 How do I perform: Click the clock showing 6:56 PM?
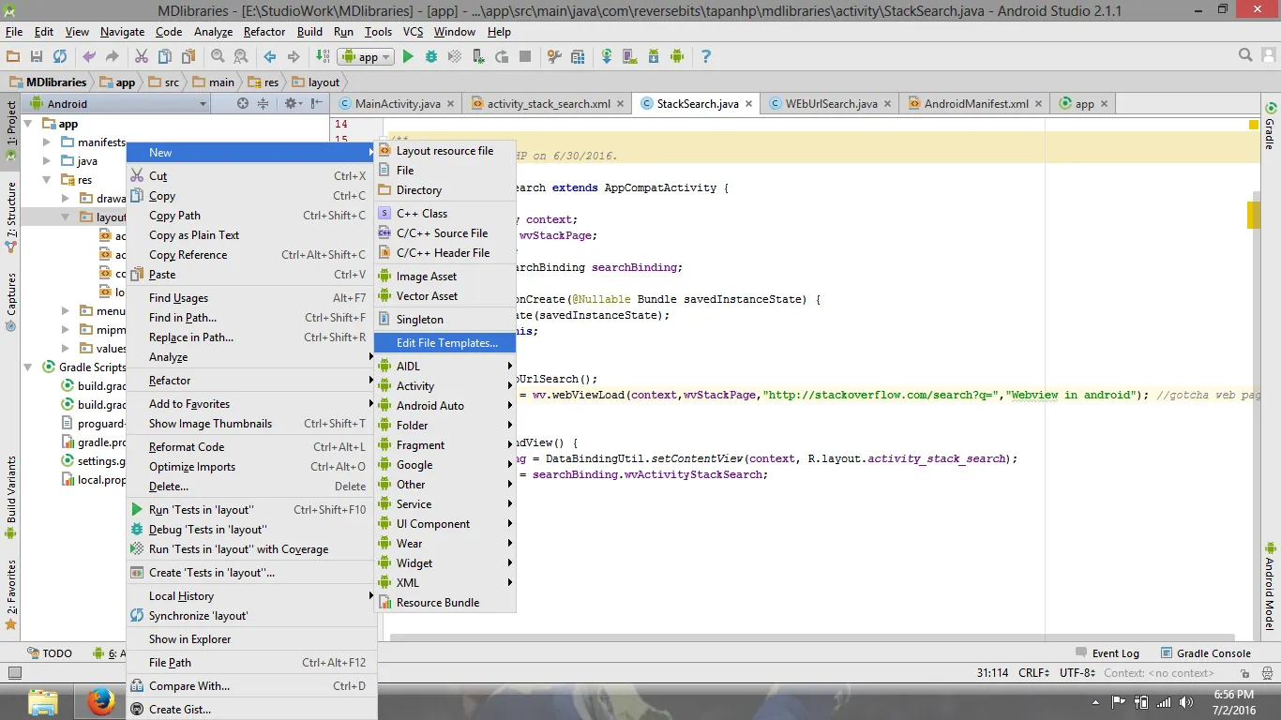[1233, 695]
